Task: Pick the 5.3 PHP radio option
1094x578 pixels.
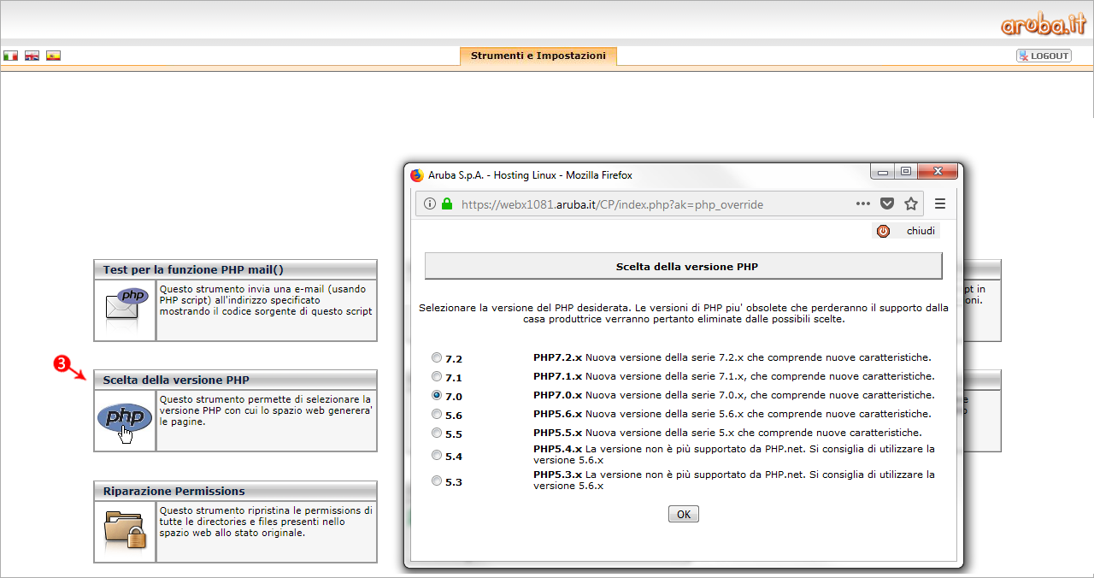Action: [437, 481]
